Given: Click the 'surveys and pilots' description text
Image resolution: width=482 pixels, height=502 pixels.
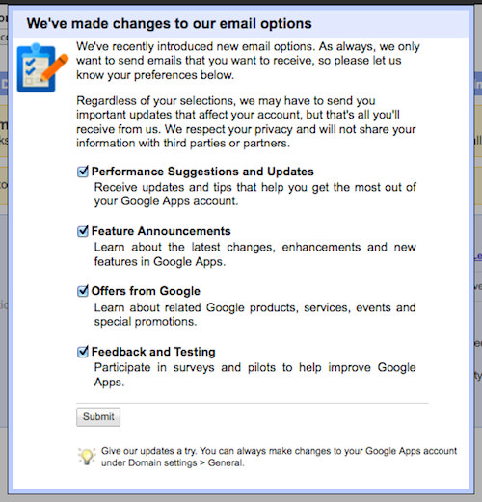Looking at the screenshot, I should [255, 375].
